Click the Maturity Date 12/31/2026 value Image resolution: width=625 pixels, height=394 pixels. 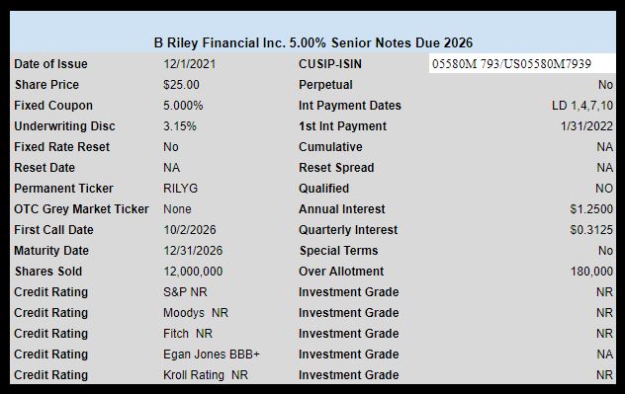click(193, 251)
